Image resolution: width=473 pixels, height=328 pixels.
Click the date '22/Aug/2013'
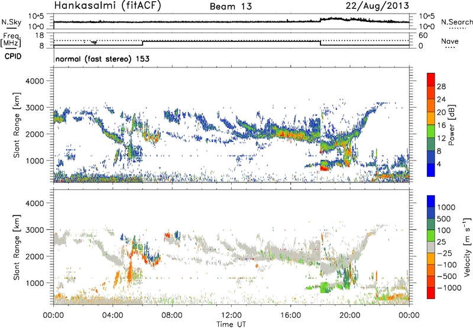377,5
